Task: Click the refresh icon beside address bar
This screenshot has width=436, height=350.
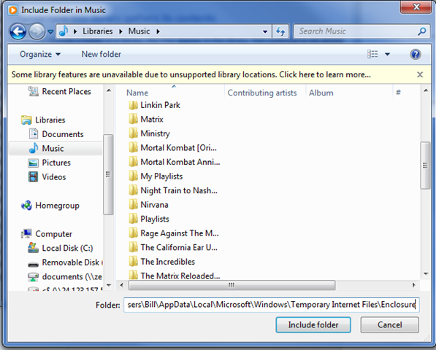Action: click(x=280, y=31)
